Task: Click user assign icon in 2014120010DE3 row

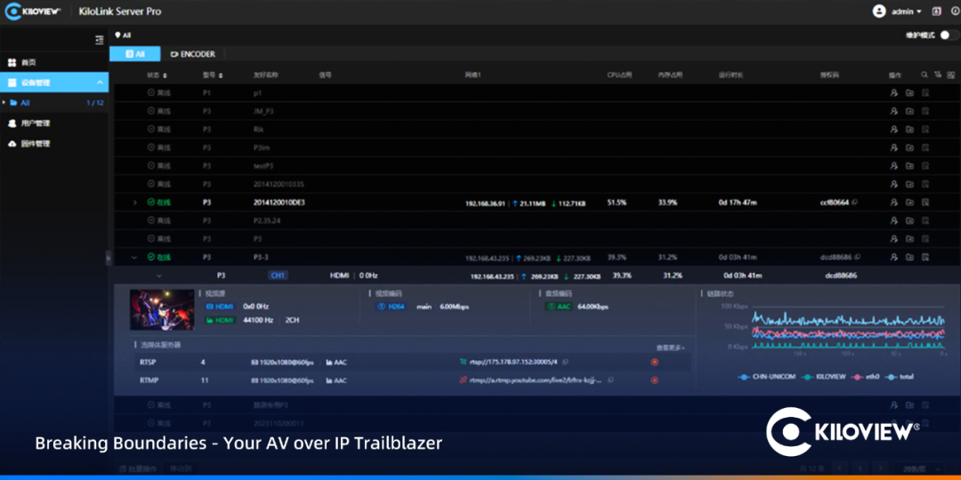Action: (893, 202)
